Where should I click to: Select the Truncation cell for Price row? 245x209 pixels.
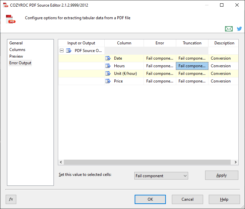coord(192,81)
